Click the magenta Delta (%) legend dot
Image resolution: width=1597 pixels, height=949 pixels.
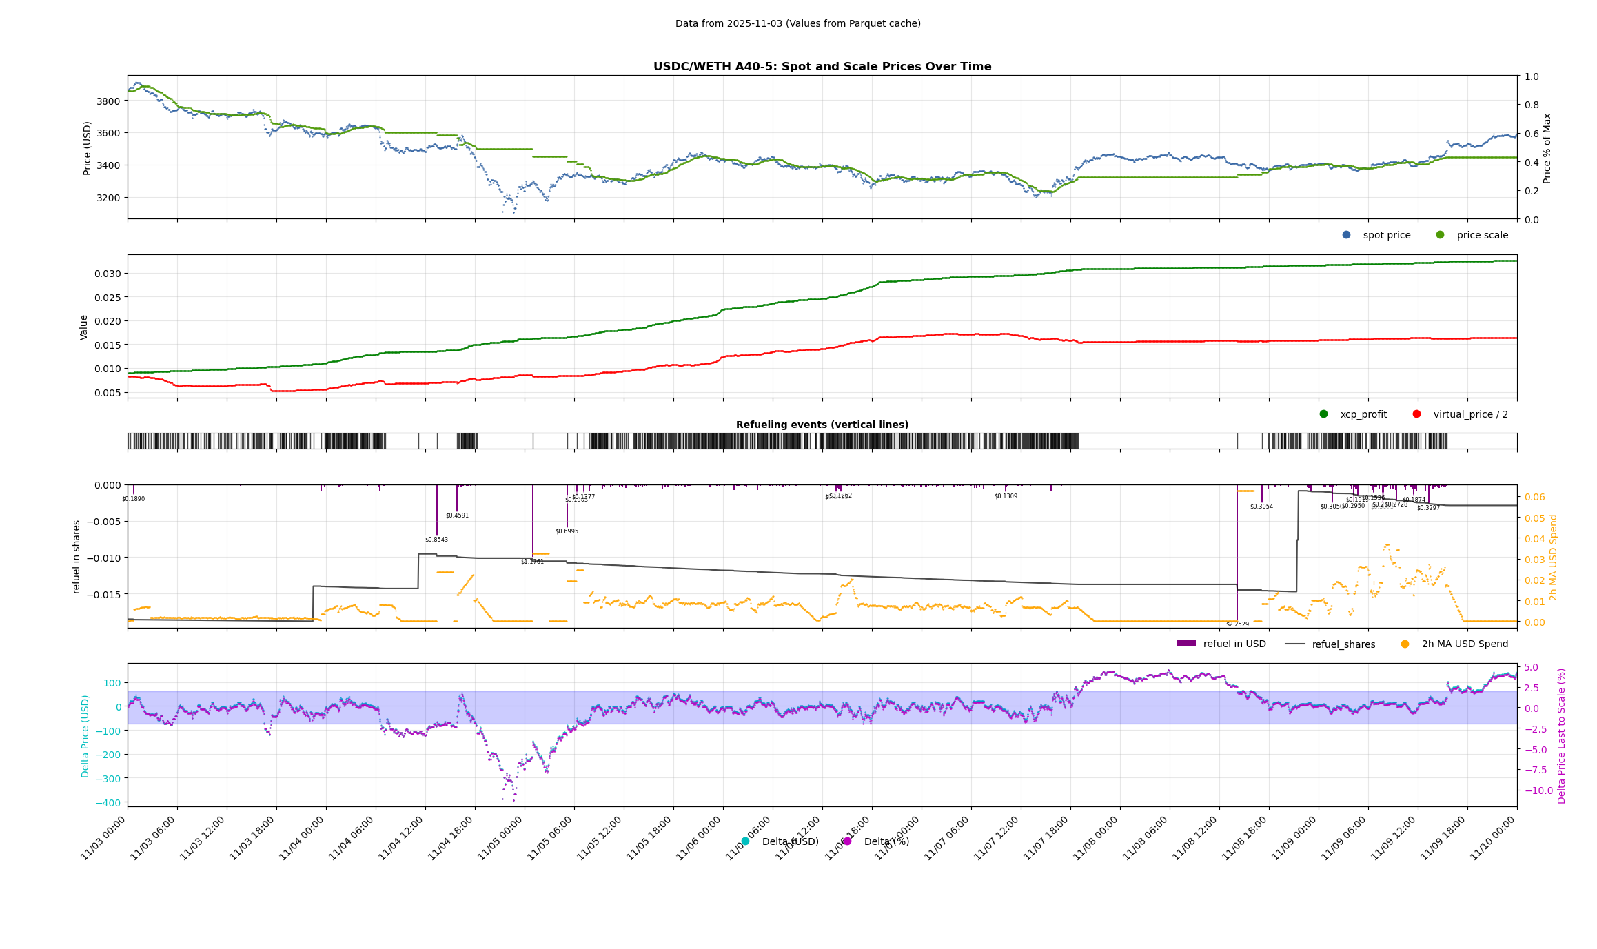(847, 841)
